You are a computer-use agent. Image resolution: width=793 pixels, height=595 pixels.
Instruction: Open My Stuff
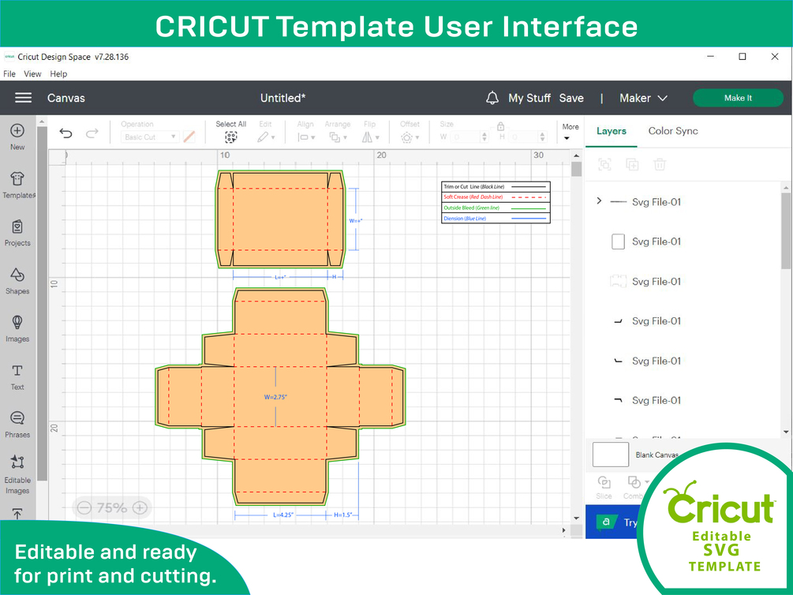pyautogui.click(x=529, y=98)
